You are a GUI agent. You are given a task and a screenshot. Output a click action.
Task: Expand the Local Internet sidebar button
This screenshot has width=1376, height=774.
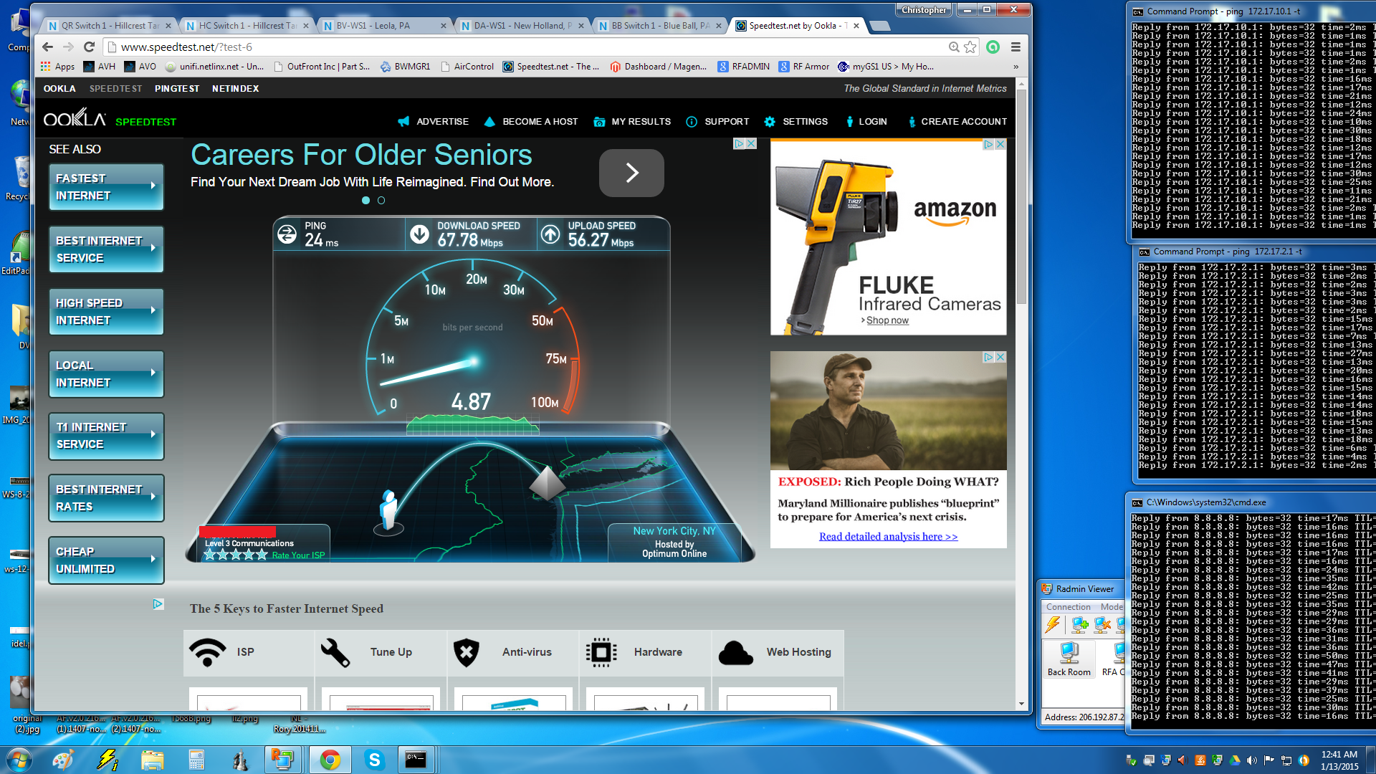pyautogui.click(x=106, y=374)
